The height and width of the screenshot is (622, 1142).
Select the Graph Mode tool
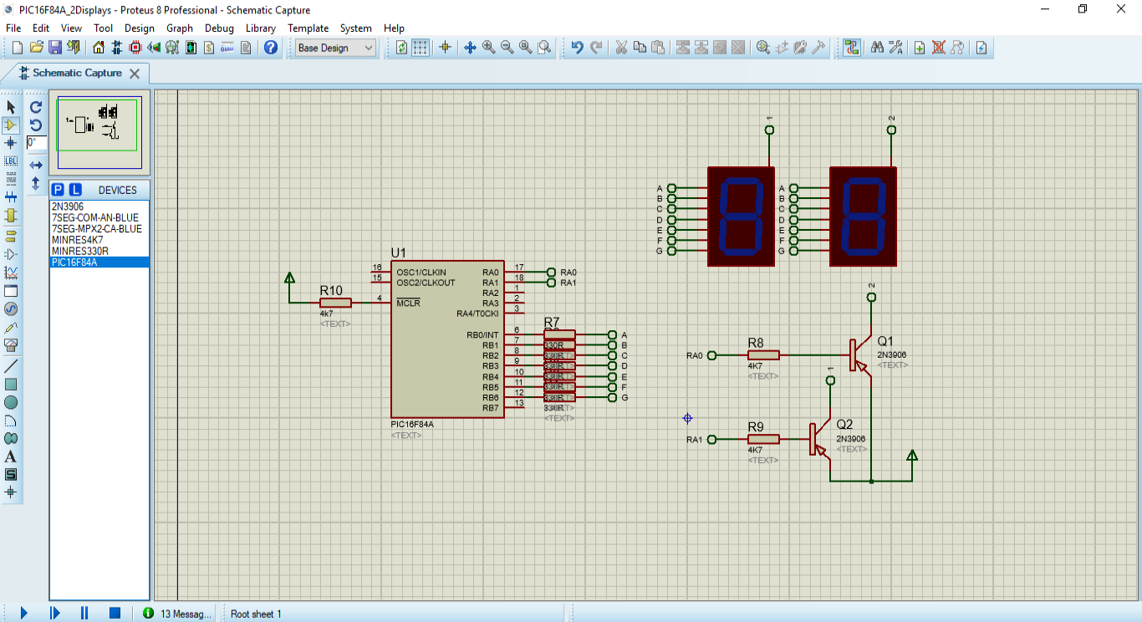point(11,273)
